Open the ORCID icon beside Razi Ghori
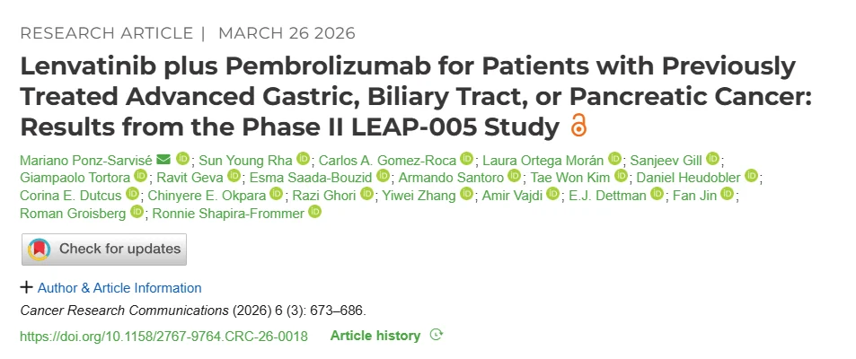Screen dimensions: 856x359 pyautogui.click(x=365, y=194)
